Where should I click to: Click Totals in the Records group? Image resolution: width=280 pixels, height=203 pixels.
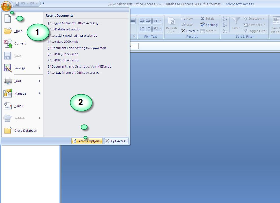click(x=207, y=19)
